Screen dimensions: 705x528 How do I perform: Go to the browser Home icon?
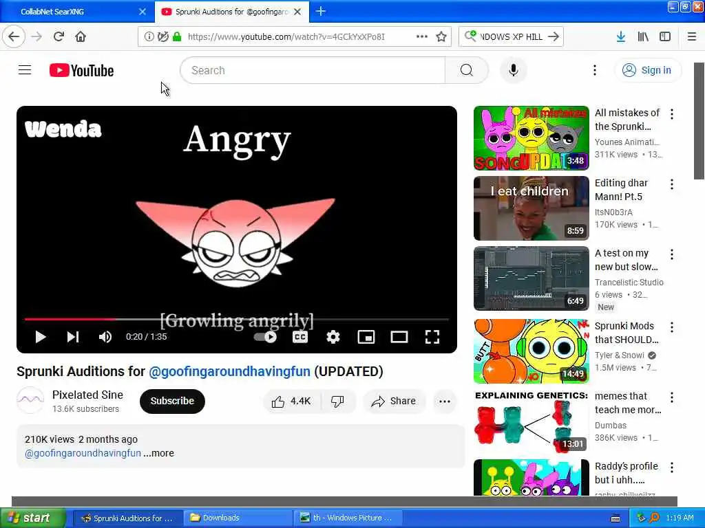[81, 36]
